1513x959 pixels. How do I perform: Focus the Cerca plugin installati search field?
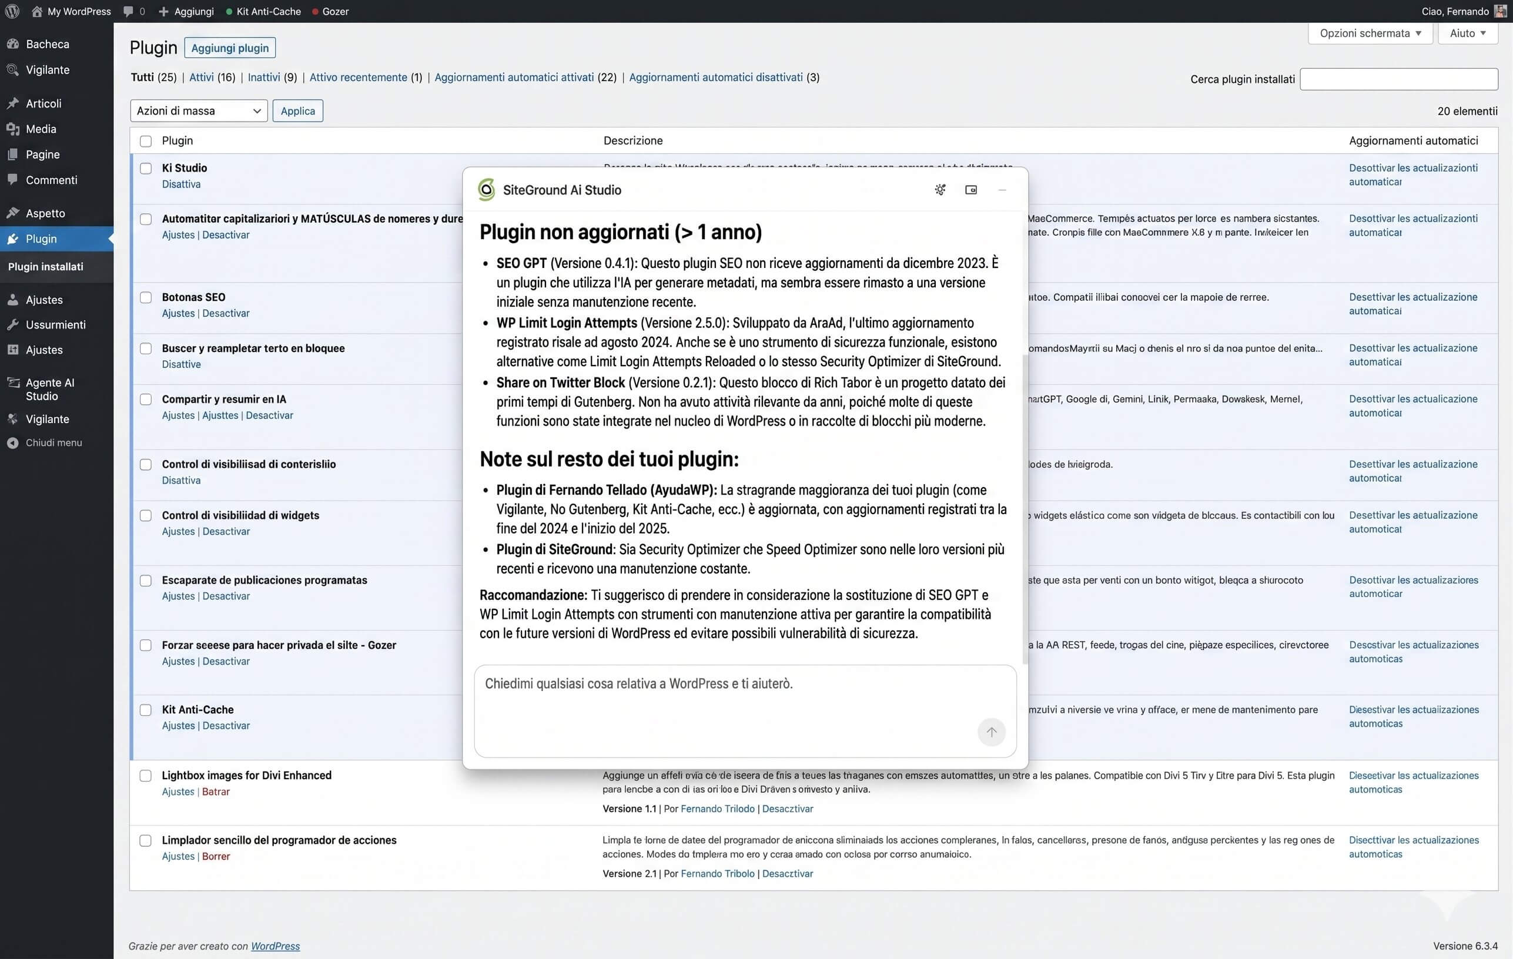(1398, 79)
